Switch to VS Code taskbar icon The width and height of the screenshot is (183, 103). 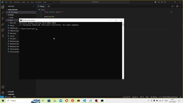click(84, 100)
